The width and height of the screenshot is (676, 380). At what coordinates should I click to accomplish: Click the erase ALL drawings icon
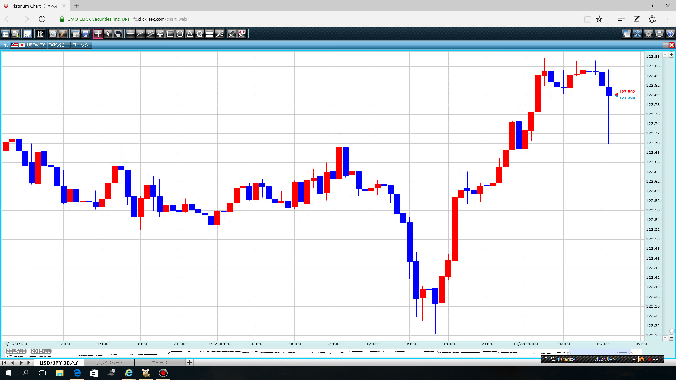tap(242, 34)
